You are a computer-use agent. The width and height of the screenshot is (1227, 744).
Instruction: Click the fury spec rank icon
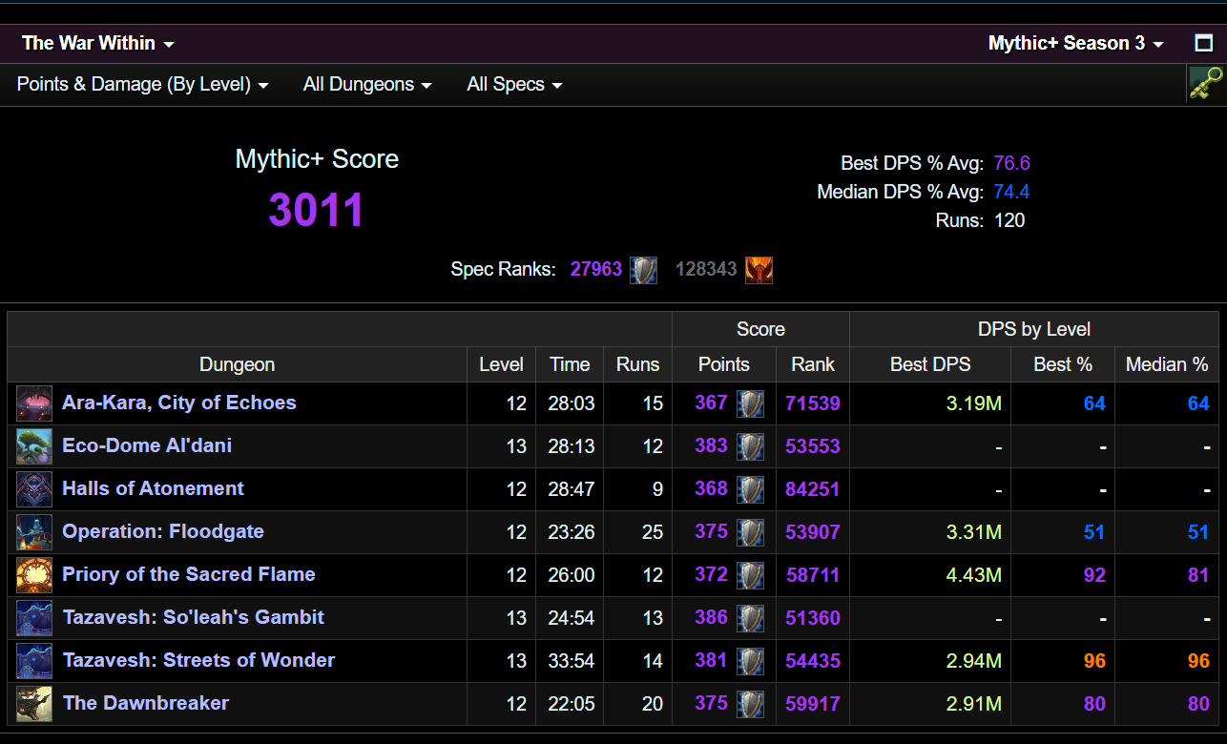(x=759, y=270)
